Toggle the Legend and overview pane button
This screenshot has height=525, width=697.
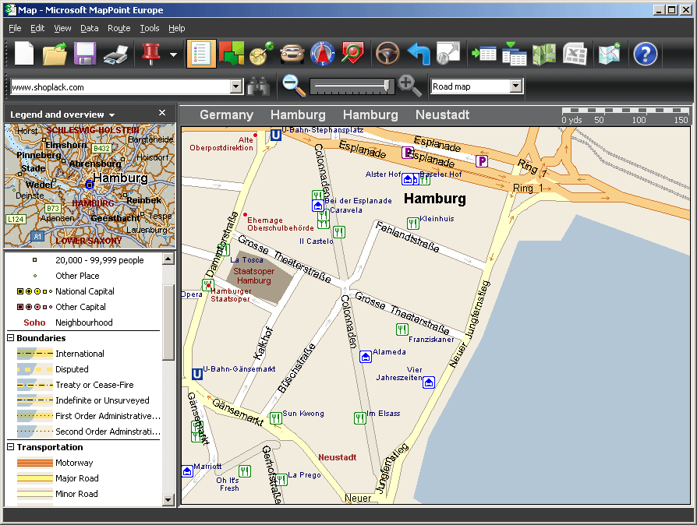click(201, 54)
